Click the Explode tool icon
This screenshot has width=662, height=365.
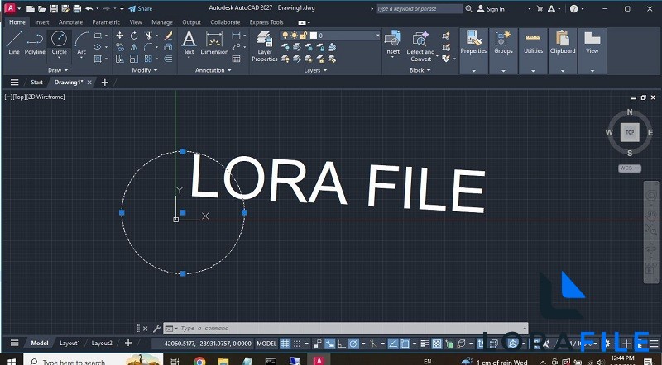pyautogui.click(x=169, y=47)
